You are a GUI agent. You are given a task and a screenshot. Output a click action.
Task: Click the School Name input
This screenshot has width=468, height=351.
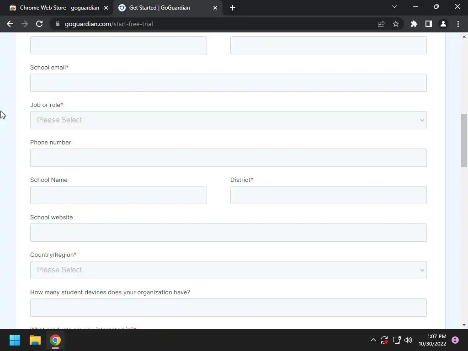(x=118, y=195)
